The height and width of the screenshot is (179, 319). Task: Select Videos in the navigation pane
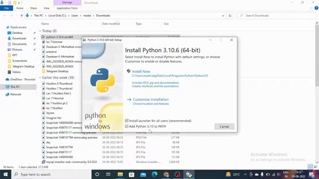pos(16,72)
